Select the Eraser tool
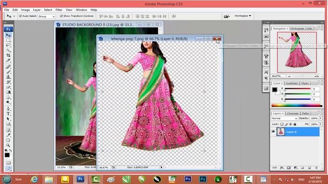328x184 pixels. (x=8, y=87)
